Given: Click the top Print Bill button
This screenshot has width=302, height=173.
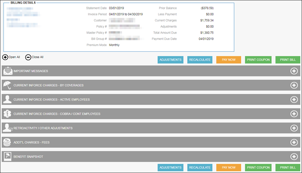Looking at the screenshot, I should coord(288,60).
